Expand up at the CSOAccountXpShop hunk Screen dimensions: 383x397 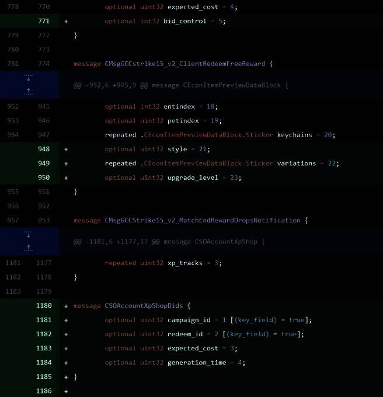click(x=29, y=248)
